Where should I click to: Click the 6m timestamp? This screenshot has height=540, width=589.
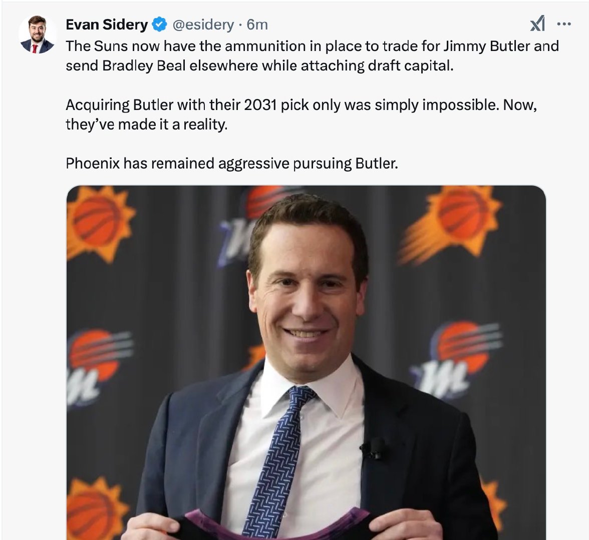[257, 24]
